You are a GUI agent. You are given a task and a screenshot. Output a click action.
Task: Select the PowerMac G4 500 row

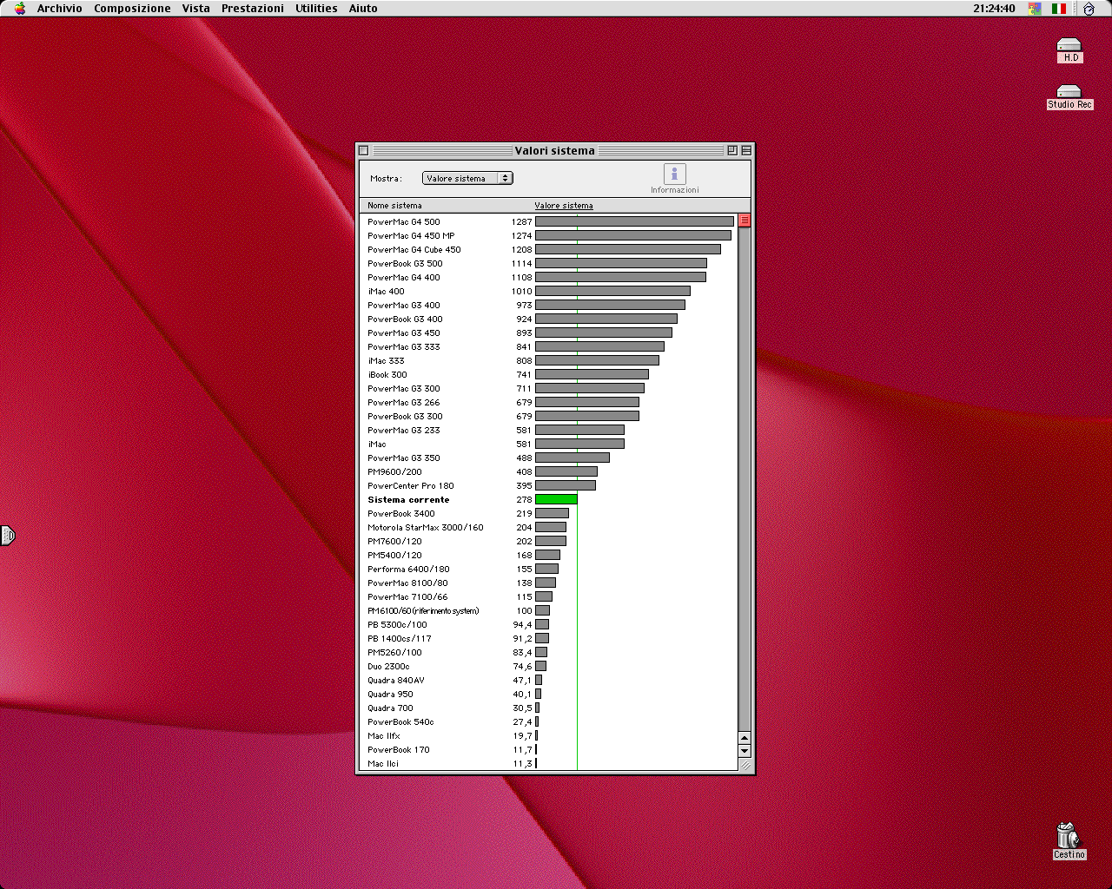click(x=549, y=221)
